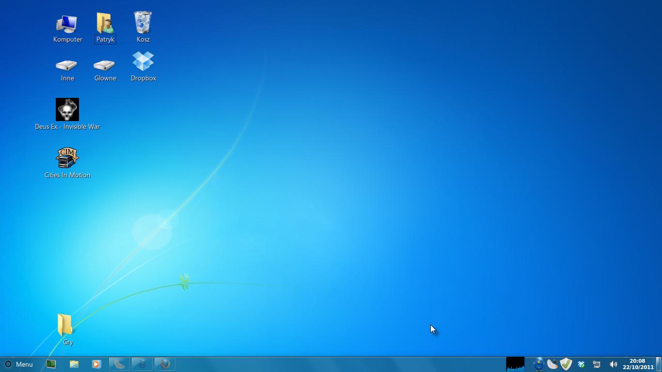Open the Menu start button
Image resolution: width=662 pixels, height=372 pixels.
(x=18, y=364)
